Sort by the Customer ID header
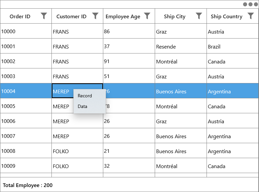 pyautogui.click(x=71, y=16)
